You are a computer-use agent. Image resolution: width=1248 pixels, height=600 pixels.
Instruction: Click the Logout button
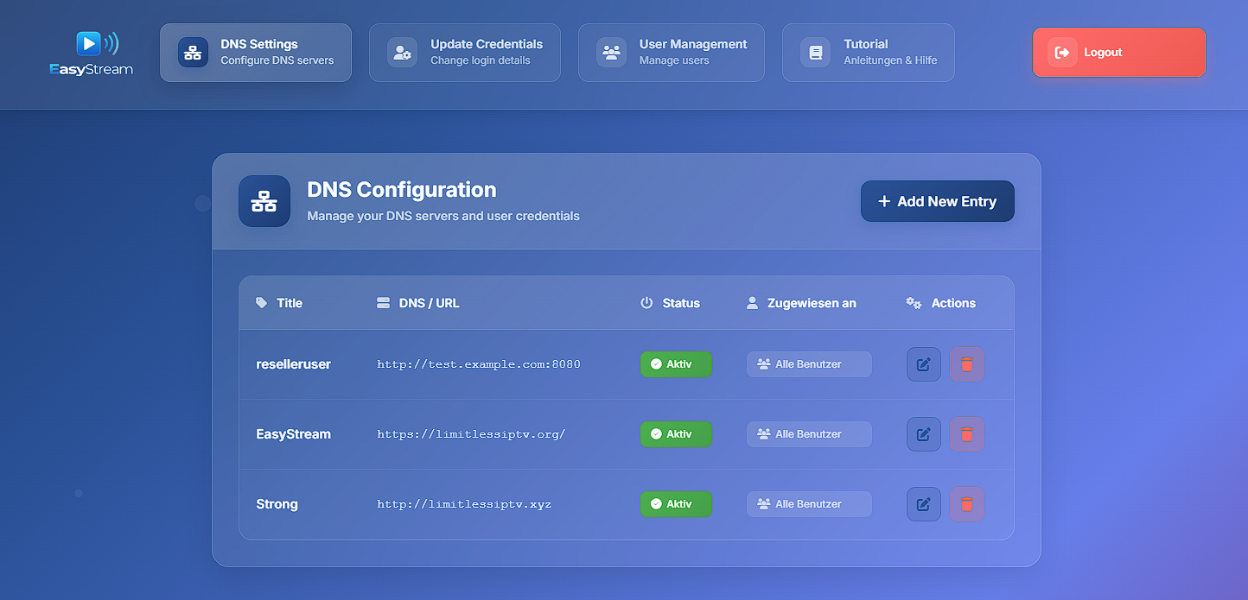pos(1119,53)
